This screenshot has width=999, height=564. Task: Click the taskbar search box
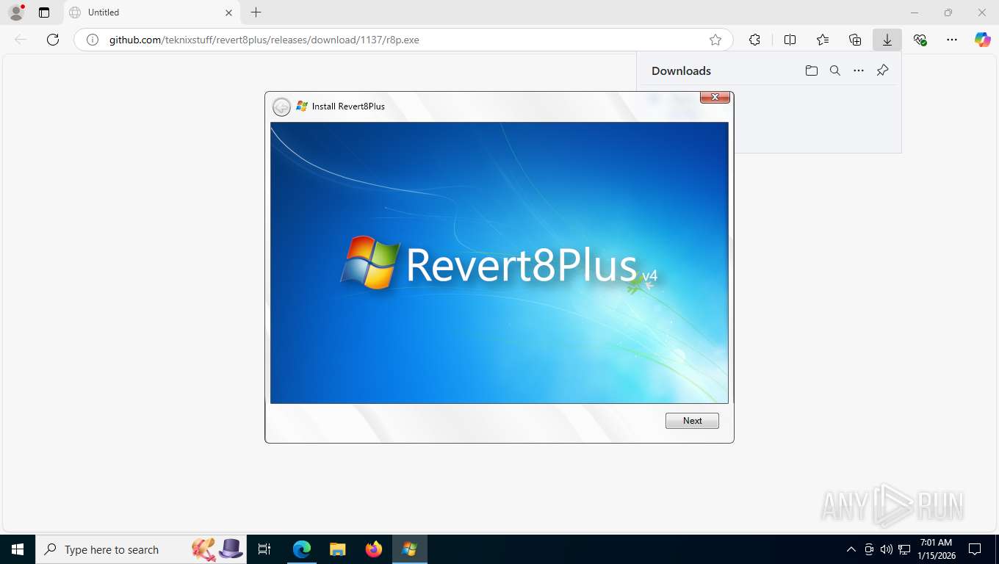tap(143, 549)
